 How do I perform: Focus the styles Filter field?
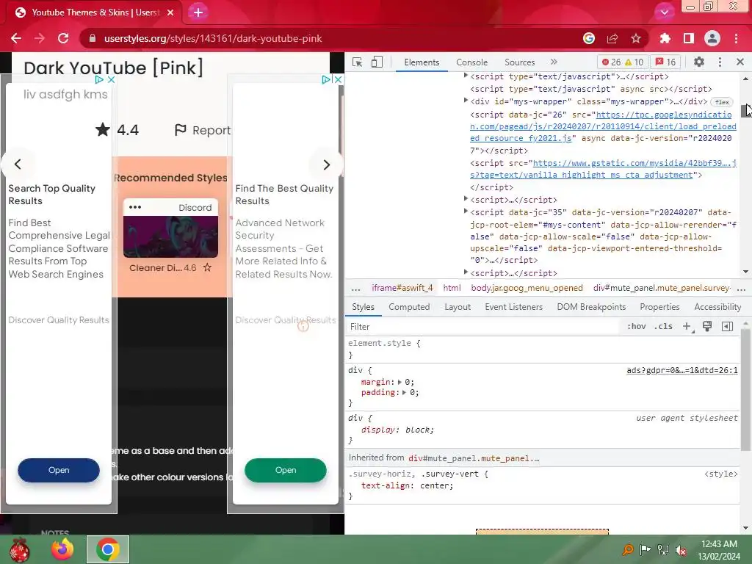pyautogui.click(x=482, y=327)
